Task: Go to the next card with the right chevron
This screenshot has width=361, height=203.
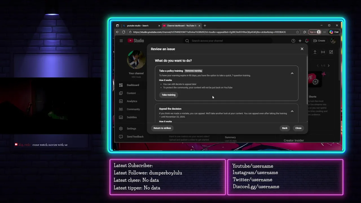Action: [329, 66]
